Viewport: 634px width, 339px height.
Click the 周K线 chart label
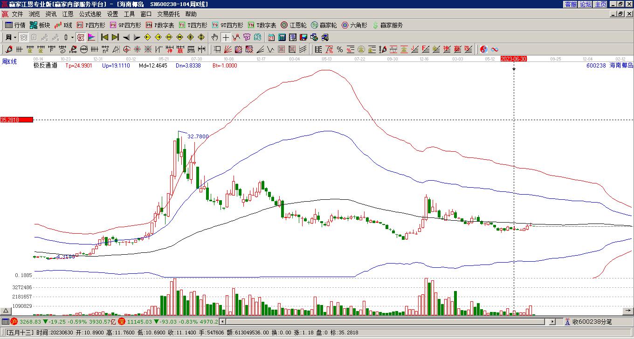click(9, 61)
